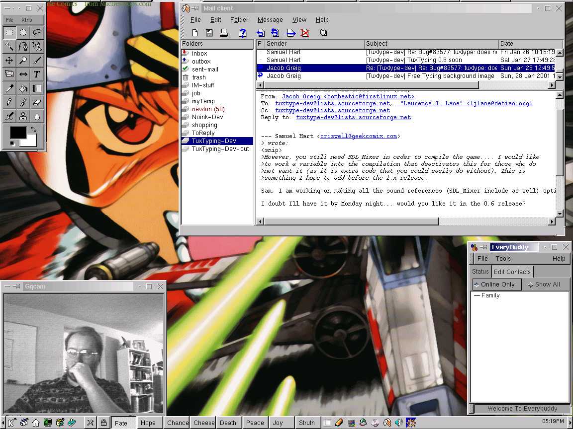Open the Tools menu in EveryBuddy
The height and width of the screenshot is (429, 573).
pos(503,258)
